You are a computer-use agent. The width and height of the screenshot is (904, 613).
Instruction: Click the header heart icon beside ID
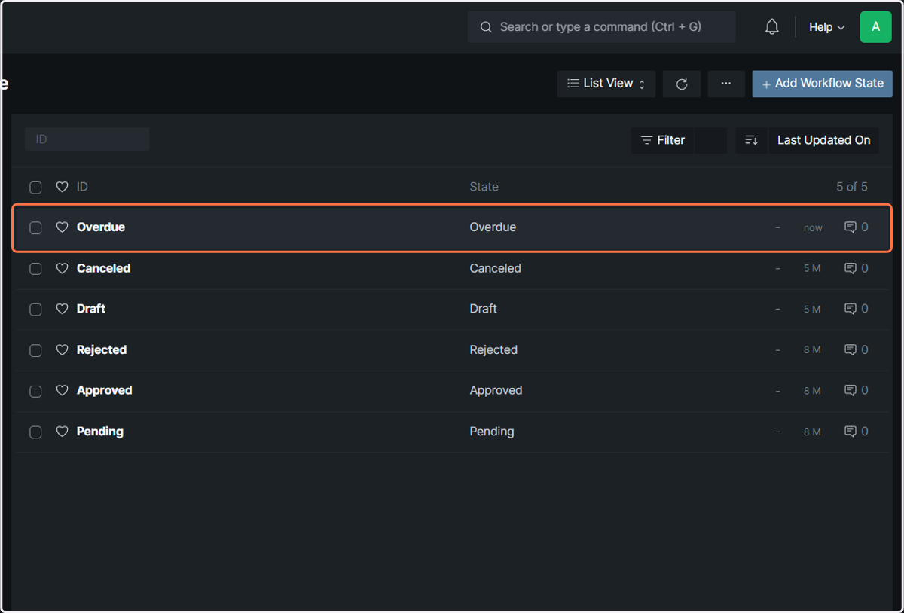(x=63, y=187)
